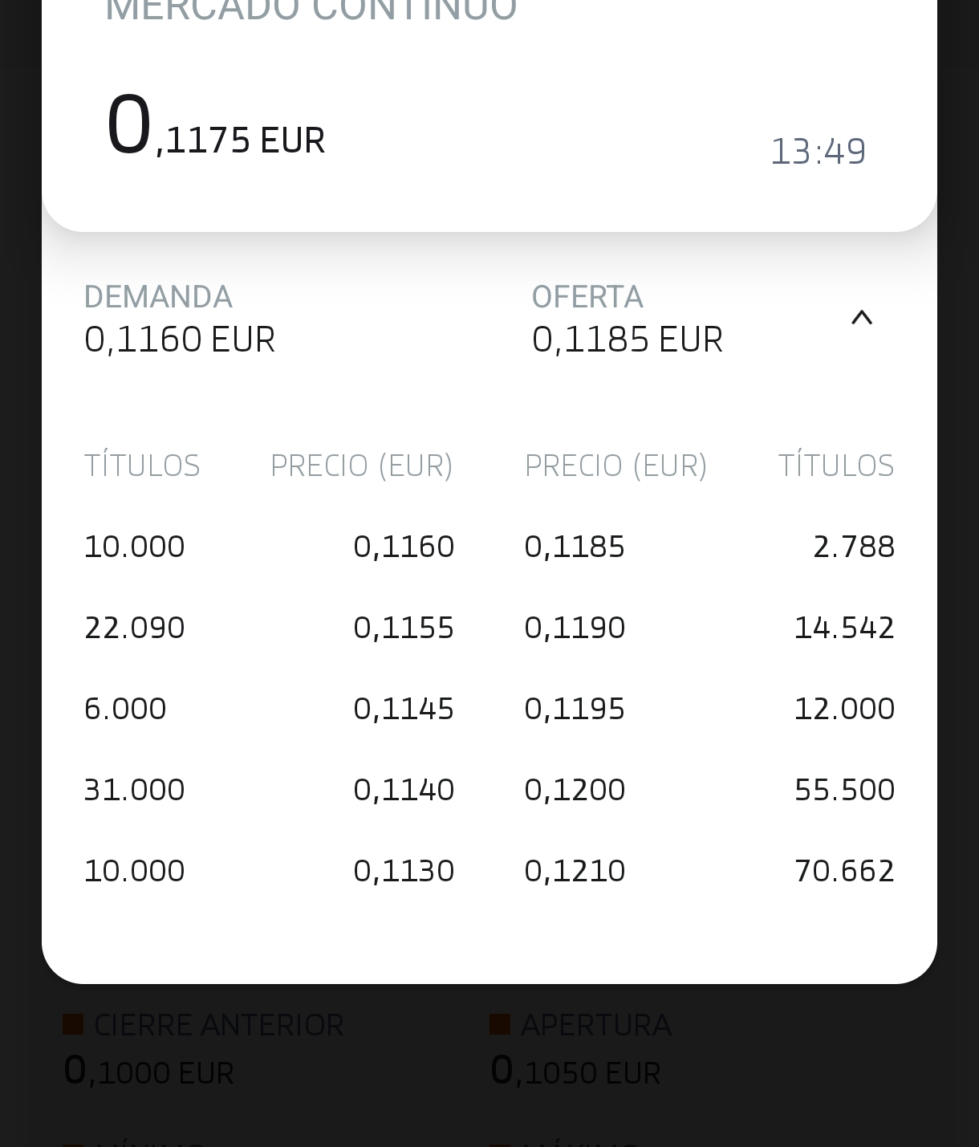Tap the ask volume 2.788 títulos
Screen dimensions: 979x1147
click(x=853, y=547)
